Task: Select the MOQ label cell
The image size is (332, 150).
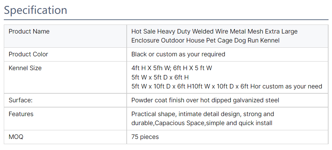Action: (65, 137)
